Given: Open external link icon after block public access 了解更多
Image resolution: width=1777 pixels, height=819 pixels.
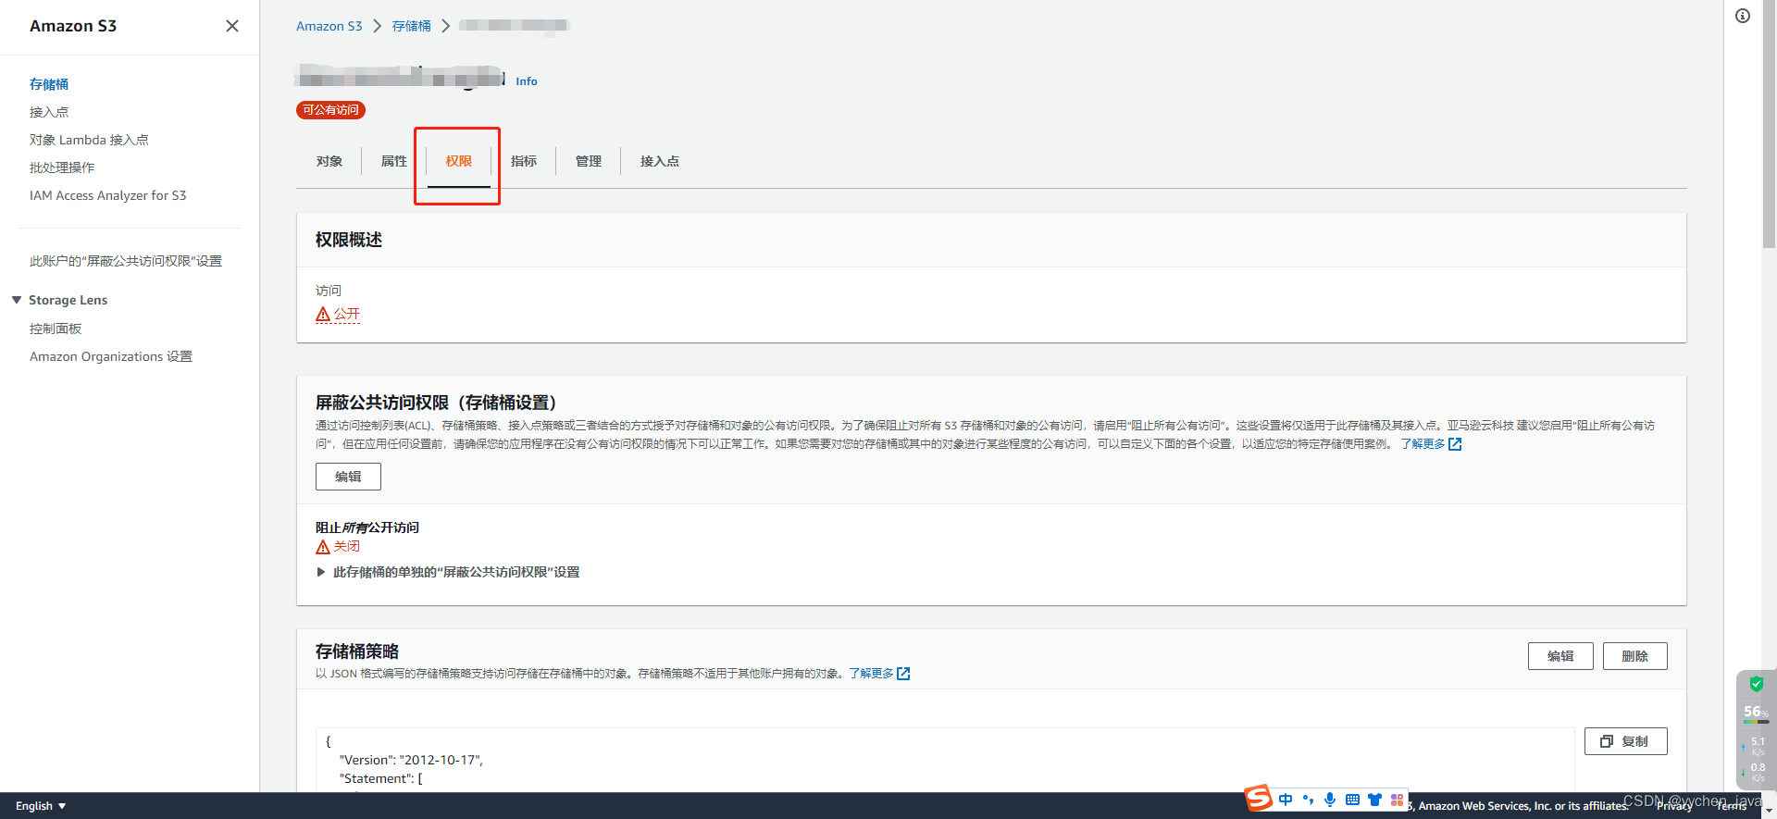Looking at the screenshot, I should (x=1455, y=444).
